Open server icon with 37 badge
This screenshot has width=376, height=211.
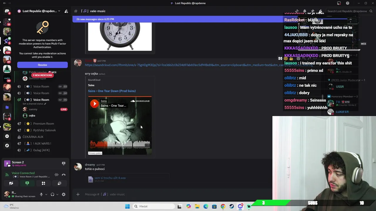(x=7, y=59)
